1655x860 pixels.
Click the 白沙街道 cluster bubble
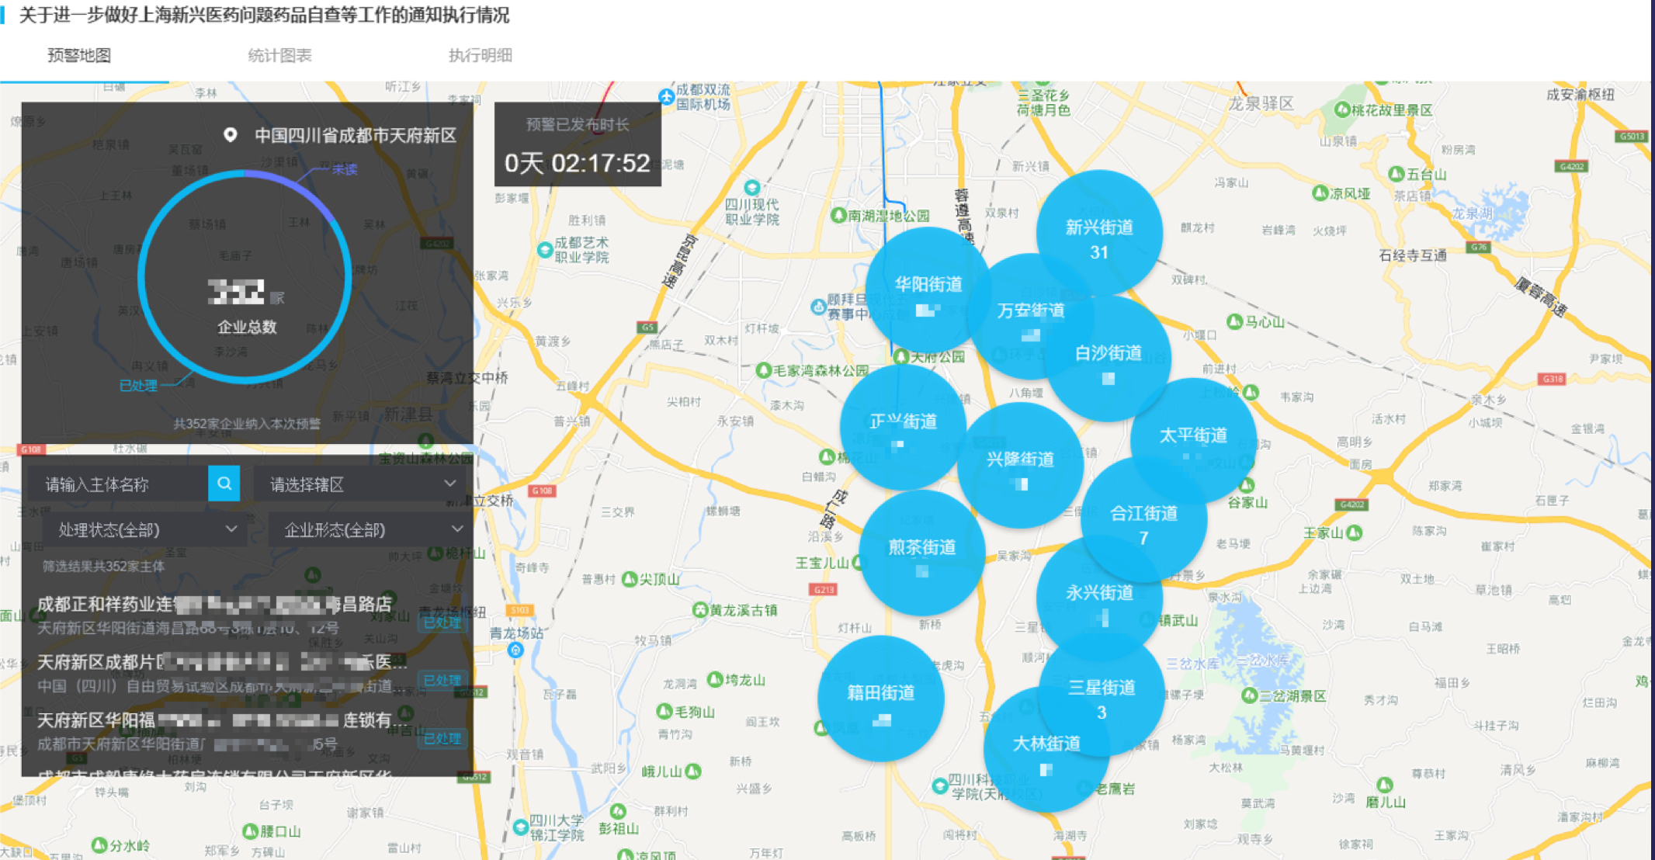click(1108, 359)
